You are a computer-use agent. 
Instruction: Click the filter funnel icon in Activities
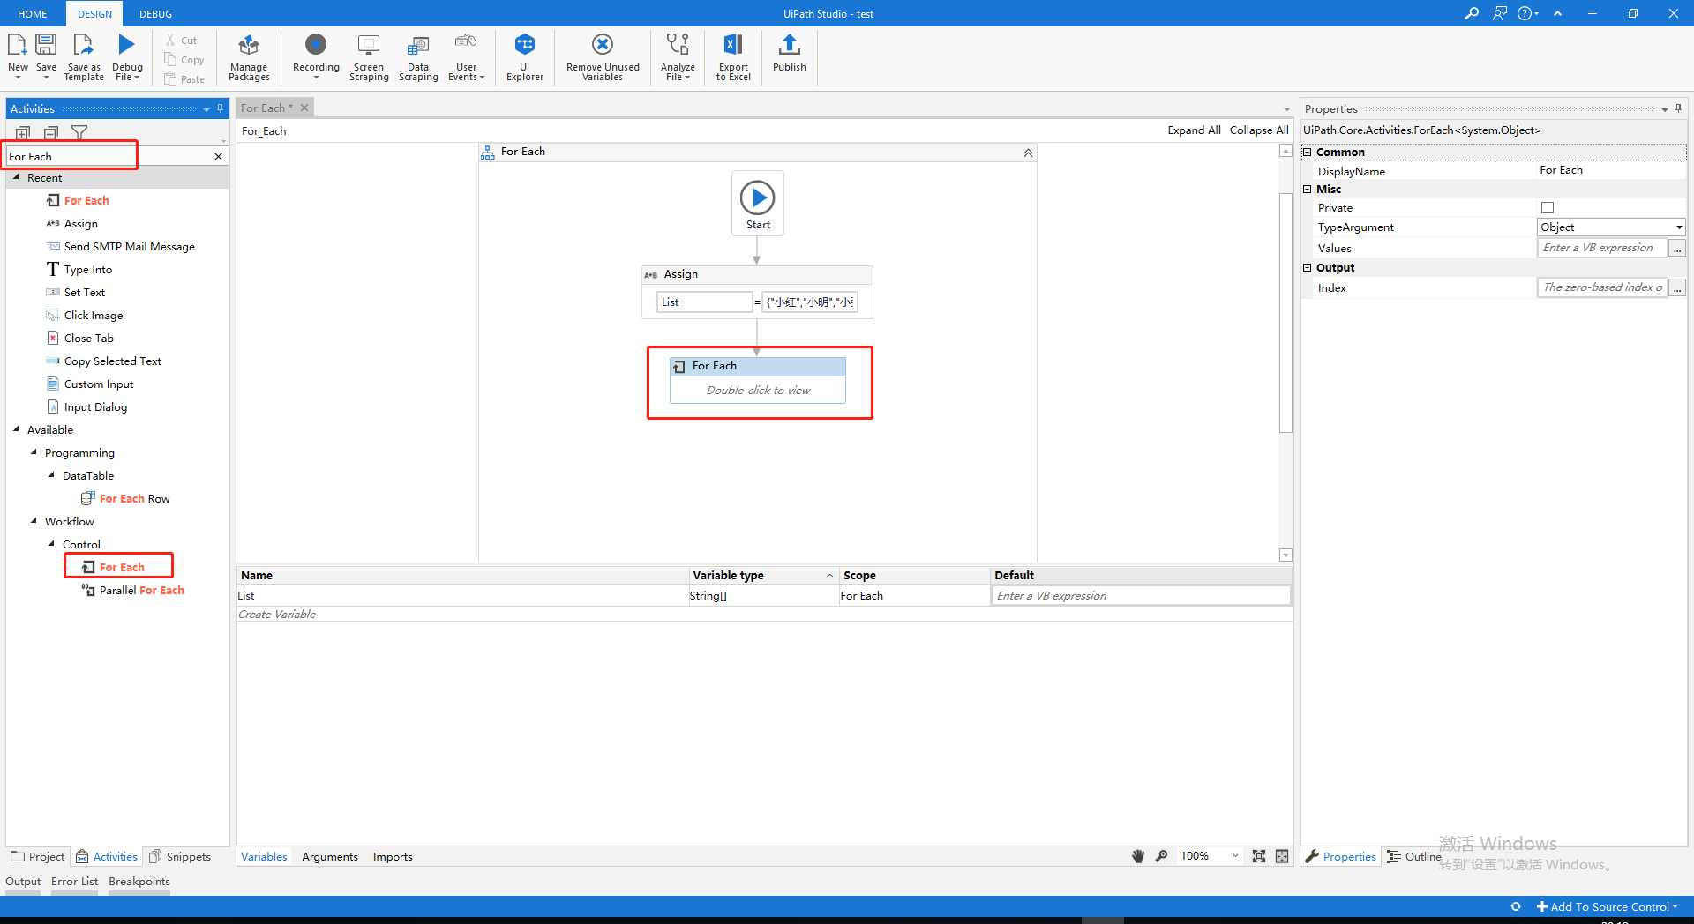pos(79,133)
